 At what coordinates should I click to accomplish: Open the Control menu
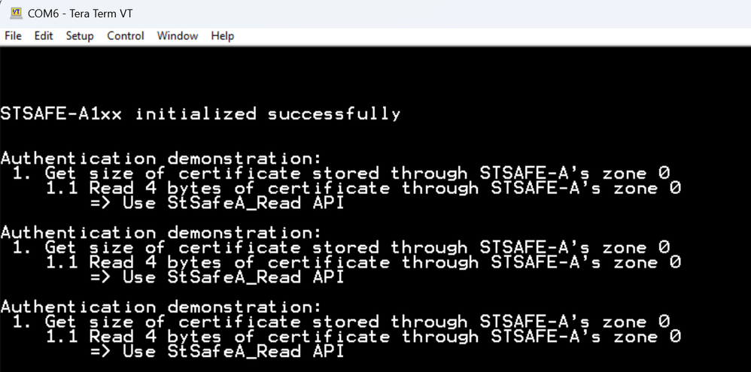(x=125, y=36)
